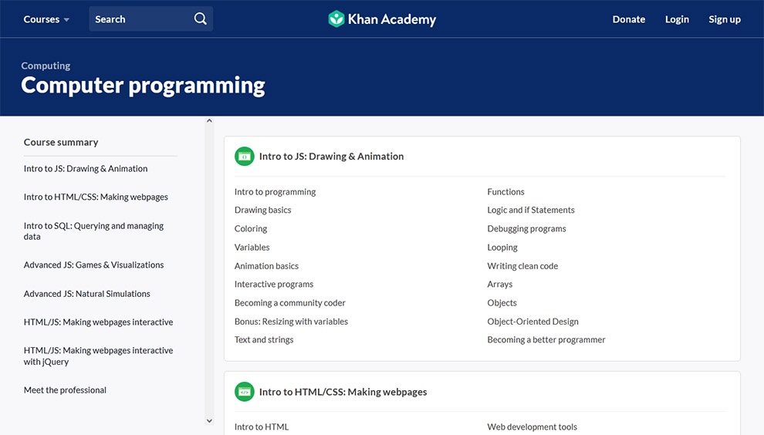
Task: Click the sidebar scroll up arrow
Action: 209,121
